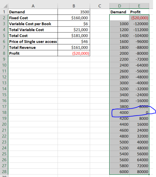Image resolution: width=156 pixels, height=177 pixels.
Task: Click the cell containing 3500
Action: [x=74, y=12]
